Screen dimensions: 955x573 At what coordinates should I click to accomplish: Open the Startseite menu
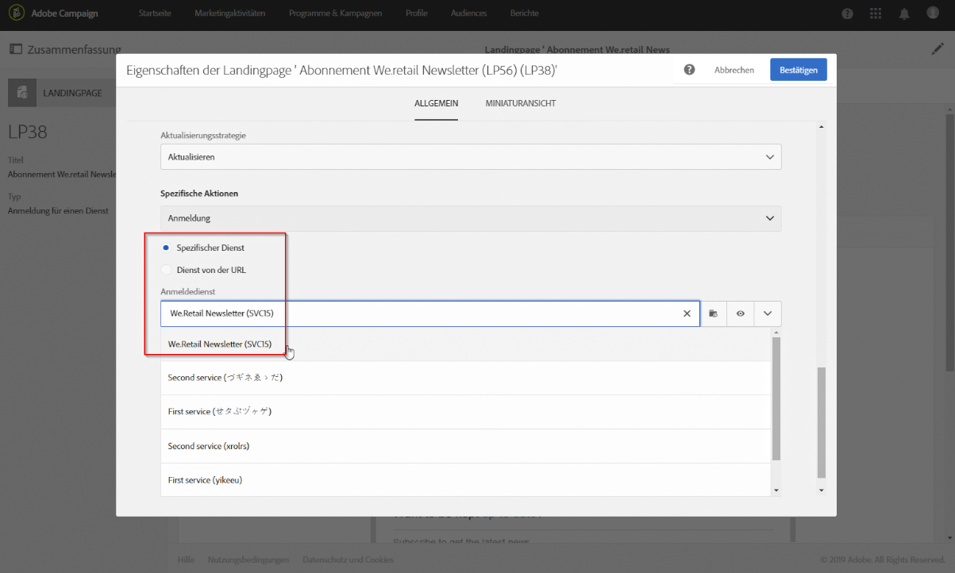coord(155,13)
